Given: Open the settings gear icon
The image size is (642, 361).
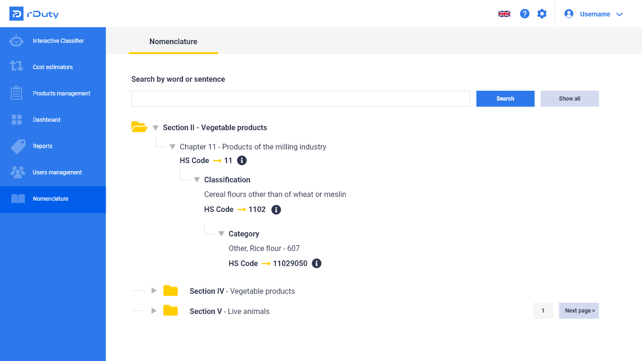Looking at the screenshot, I should tap(542, 14).
